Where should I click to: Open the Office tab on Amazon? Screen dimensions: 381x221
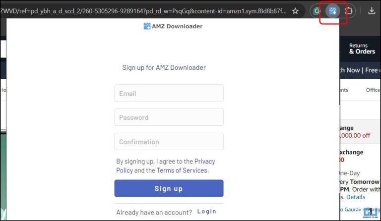(x=373, y=90)
